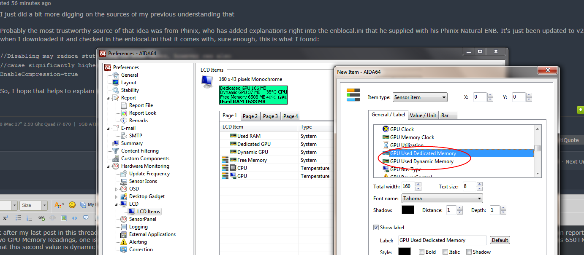
Task: Enable the Shadow style checkbox
Action: tap(469, 252)
